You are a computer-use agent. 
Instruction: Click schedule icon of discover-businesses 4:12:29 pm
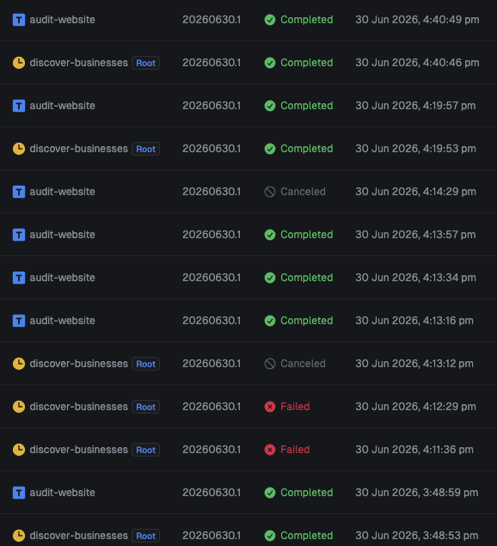tap(19, 407)
